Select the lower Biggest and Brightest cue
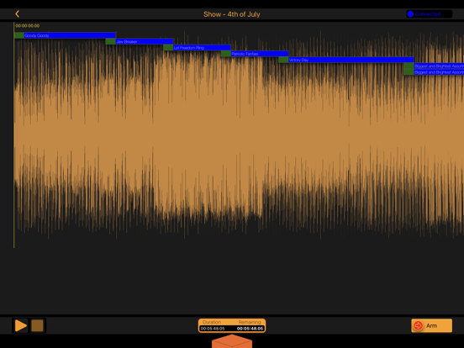 point(439,72)
